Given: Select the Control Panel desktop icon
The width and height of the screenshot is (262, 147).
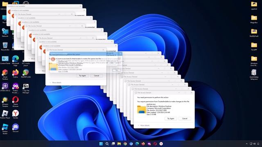Looking at the screenshot, I should click(x=5, y=60).
